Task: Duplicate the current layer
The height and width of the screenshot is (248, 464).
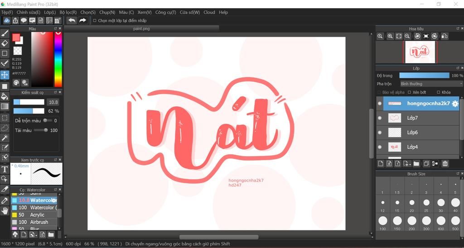Action: [x=426, y=163]
